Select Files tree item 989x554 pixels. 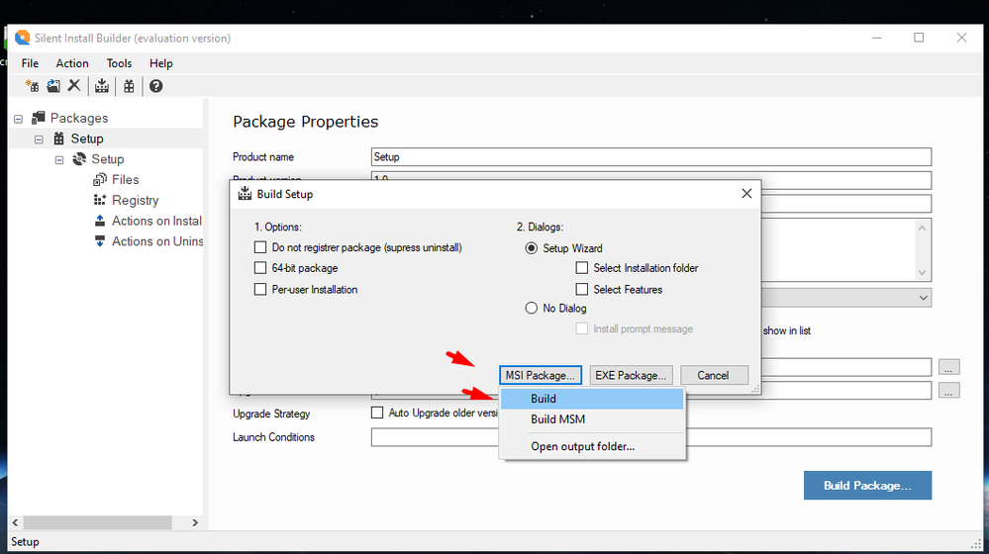[x=125, y=180]
